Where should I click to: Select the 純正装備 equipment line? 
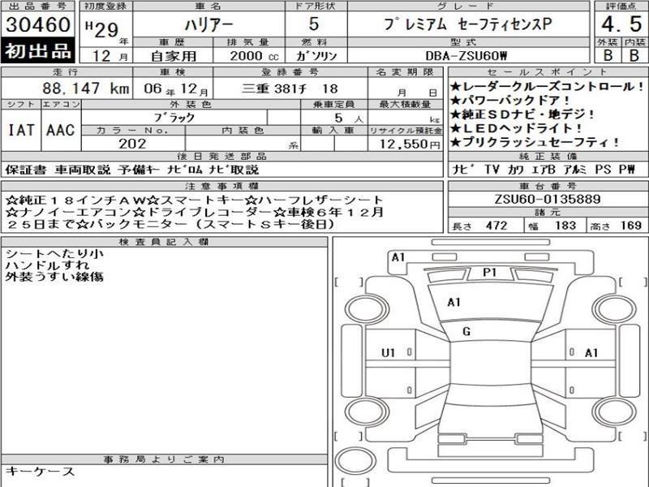point(543,170)
